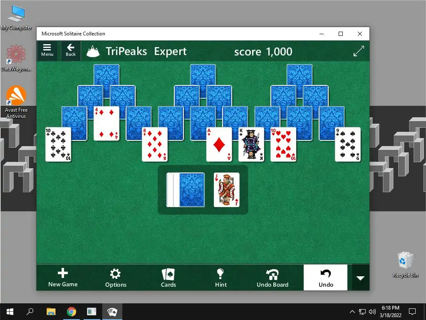Select the King of spades card

tap(251, 145)
